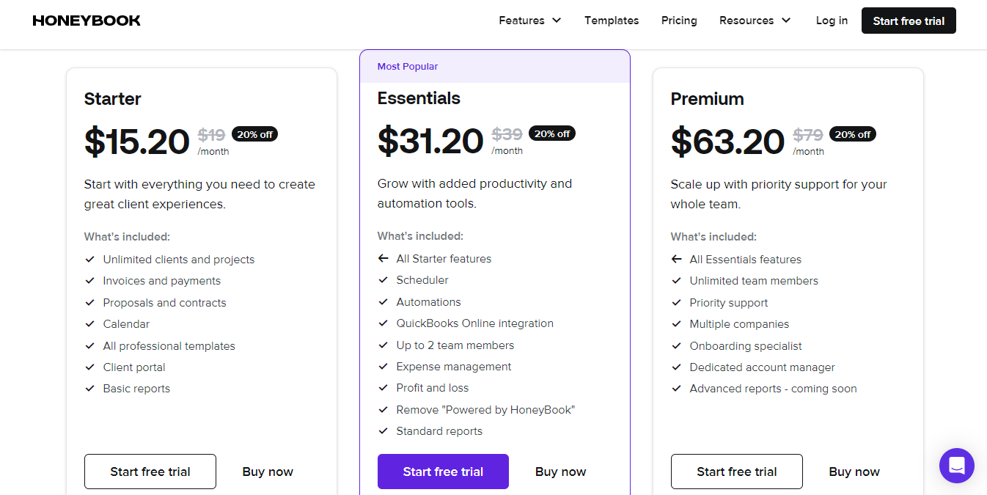Go to the Pricing page
Image resolution: width=987 pixels, height=495 pixels.
pos(679,21)
